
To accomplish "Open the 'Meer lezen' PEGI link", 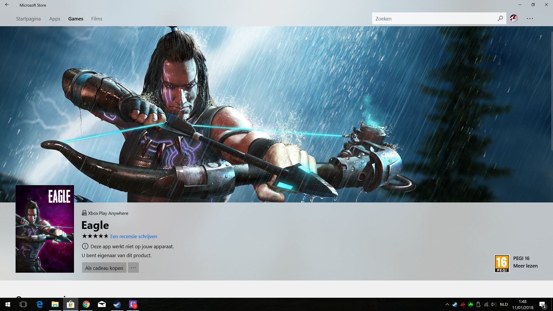I will [x=525, y=266].
